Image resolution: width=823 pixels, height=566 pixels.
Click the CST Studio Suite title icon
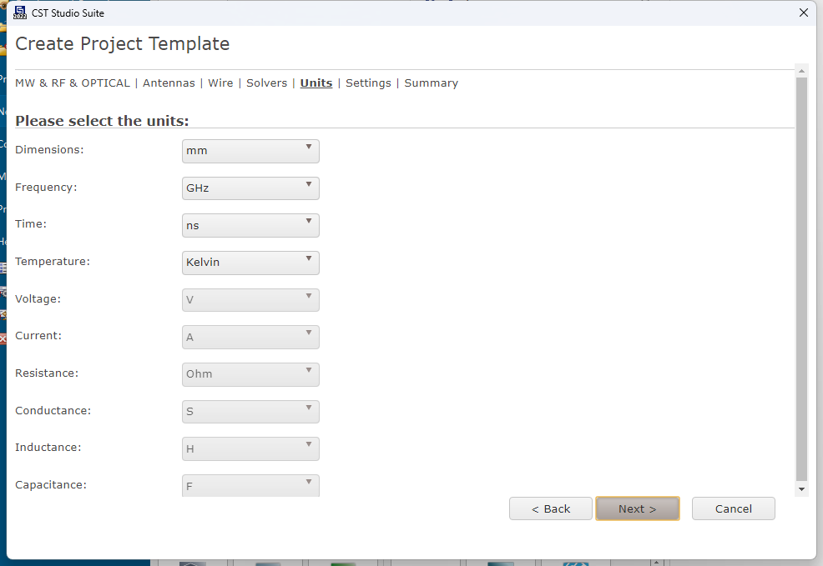coord(20,13)
